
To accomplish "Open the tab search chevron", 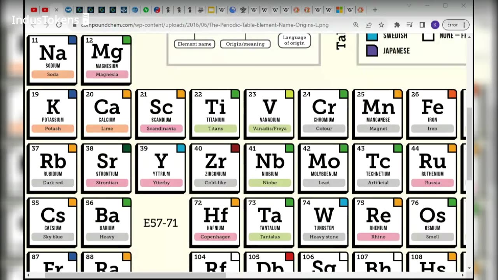I will tap(409, 5).
